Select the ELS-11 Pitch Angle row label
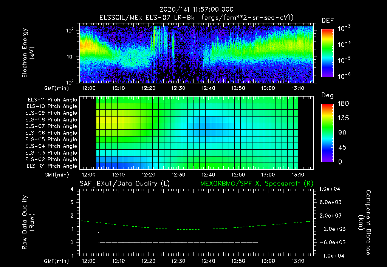The image size is (387, 267). click(52, 100)
